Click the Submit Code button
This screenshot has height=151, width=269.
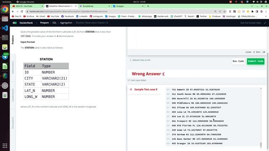pyautogui.click(x=256, y=61)
